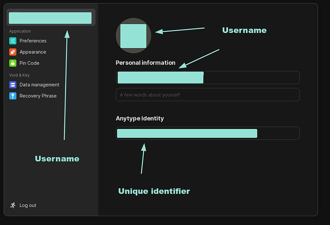Click the teal Preferences sliders icon
Viewport: 330px width, 225px height.
tap(12, 41)
